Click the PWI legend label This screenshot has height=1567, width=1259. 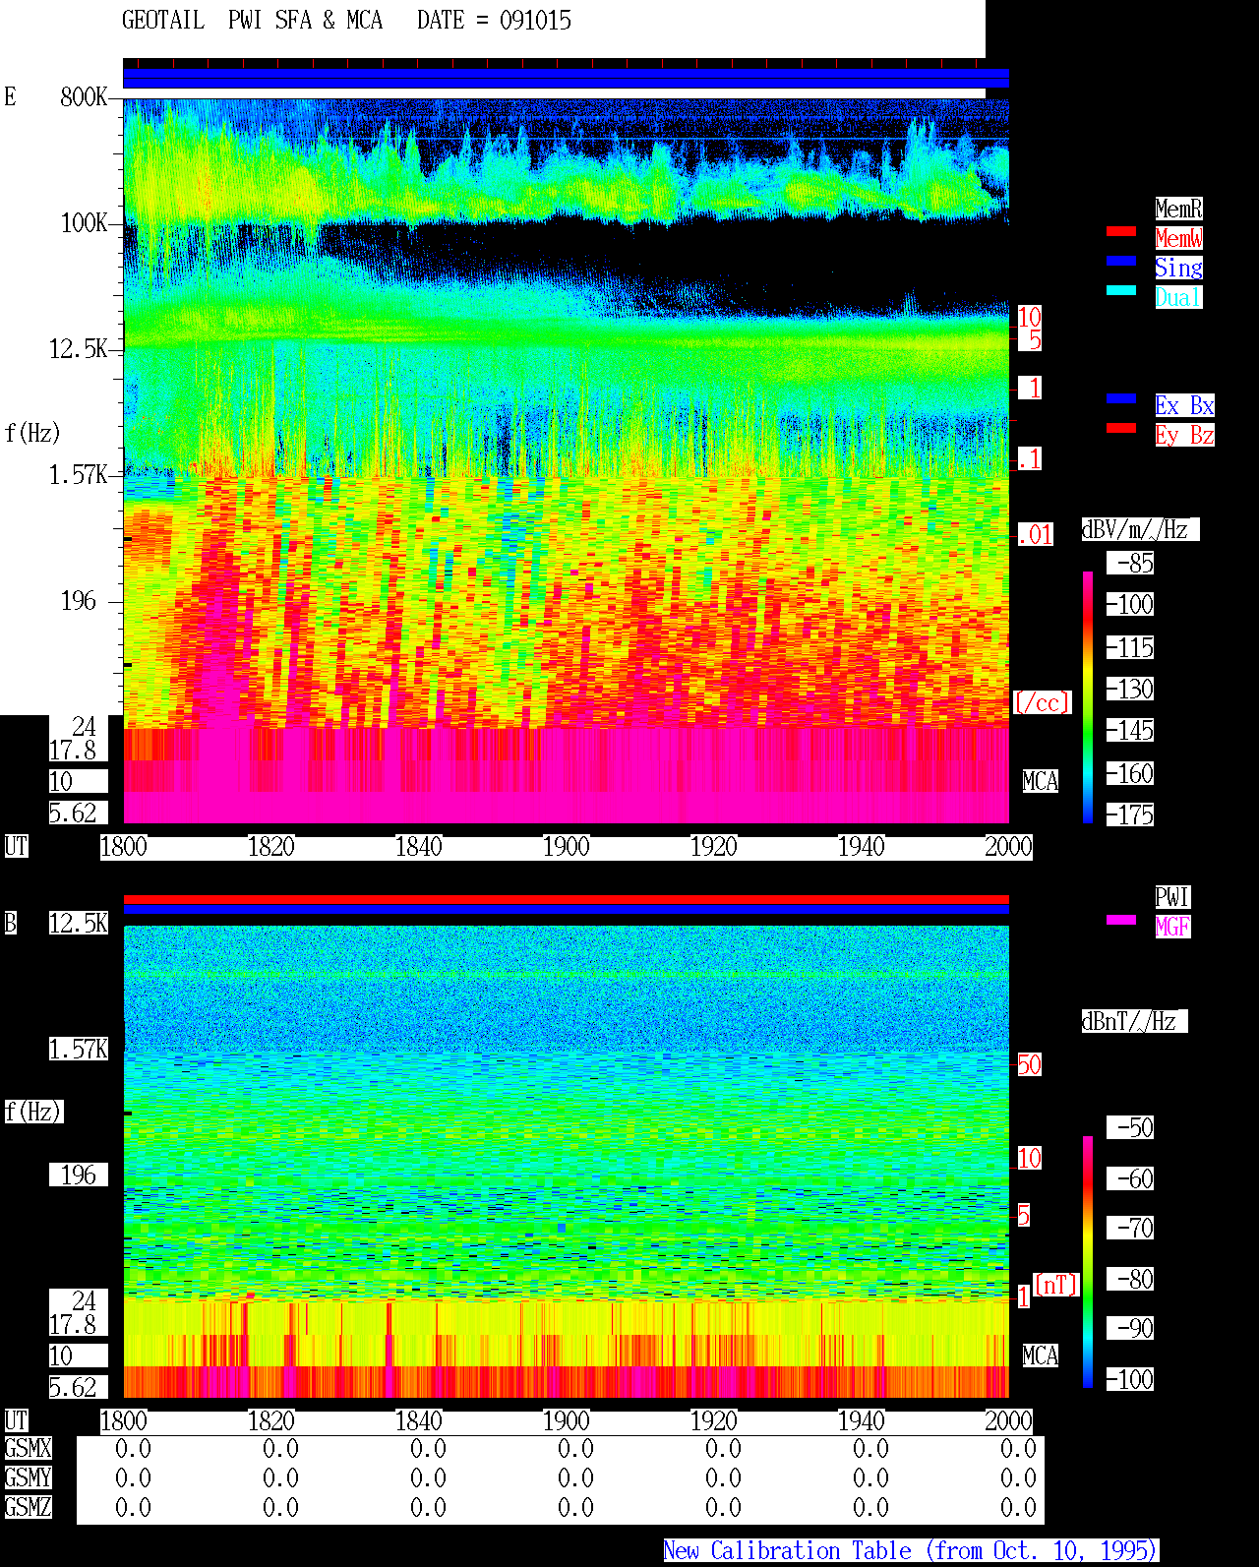click(x=1172, y=897)
